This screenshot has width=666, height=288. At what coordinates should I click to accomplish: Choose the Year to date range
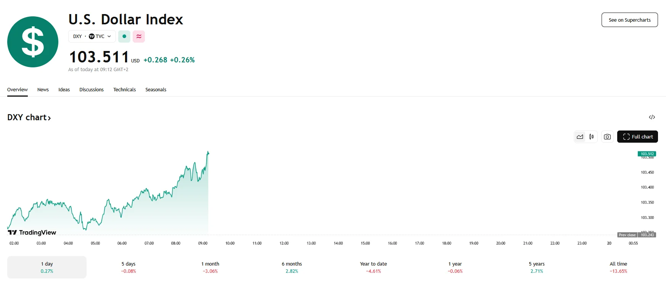(373, 267)
